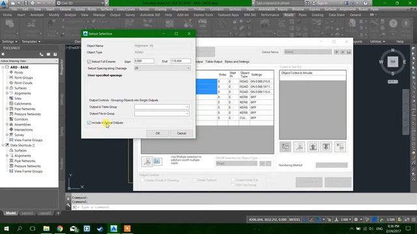This screenshot has width=417, height=234.
Task: Open Output to Table Group dropdown
Action: click(162, 107)
